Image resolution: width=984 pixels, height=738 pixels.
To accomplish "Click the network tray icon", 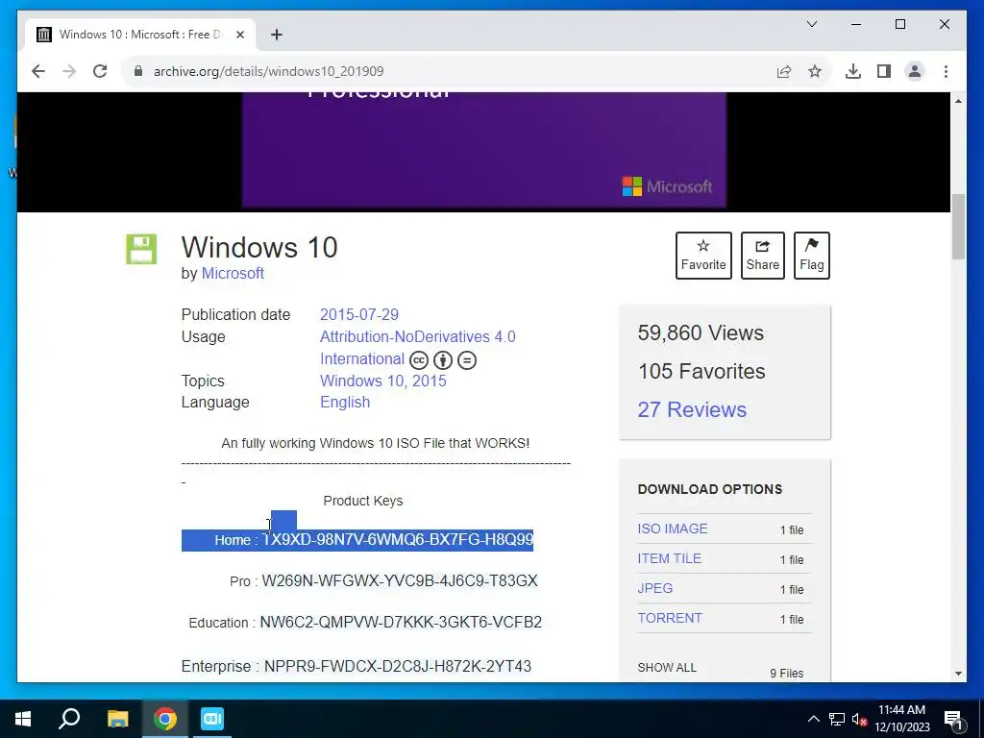I will pos(837,719).
